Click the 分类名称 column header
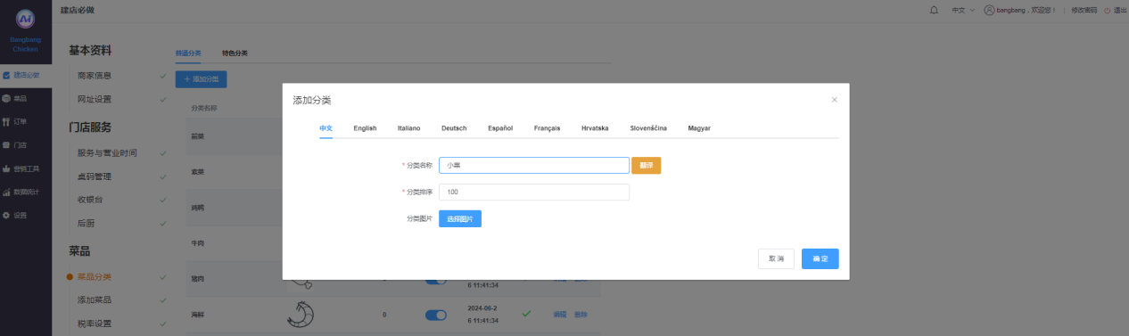Screen dimensions: 1129x336 [203, 108]
